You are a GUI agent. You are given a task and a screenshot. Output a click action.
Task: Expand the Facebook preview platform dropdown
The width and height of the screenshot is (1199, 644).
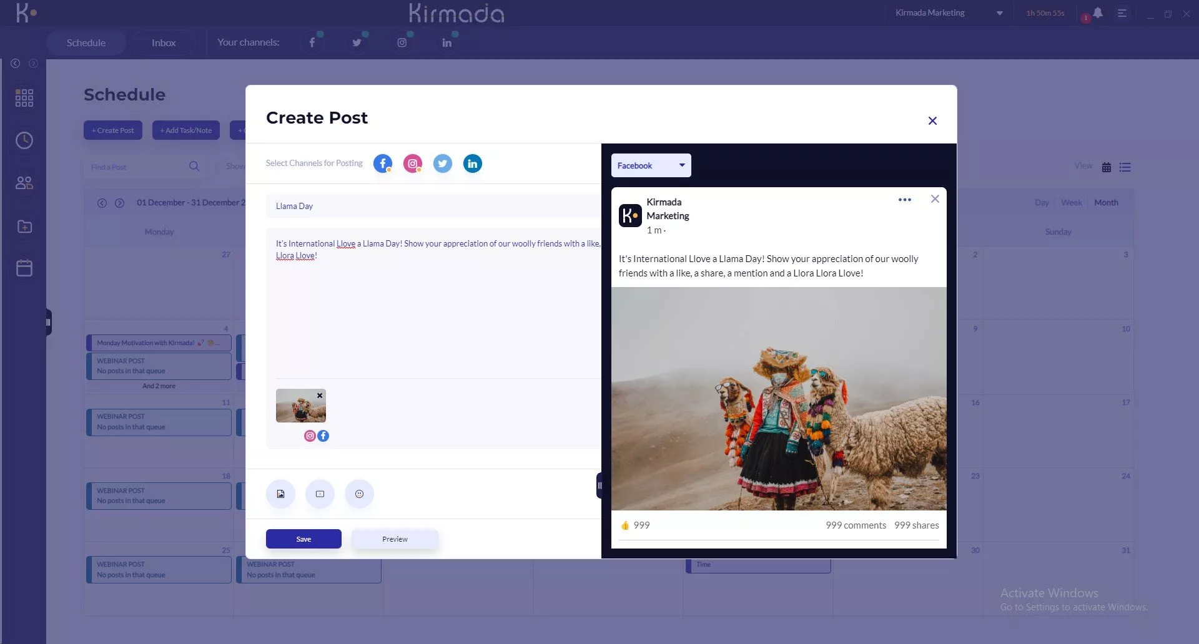(651, 165)
